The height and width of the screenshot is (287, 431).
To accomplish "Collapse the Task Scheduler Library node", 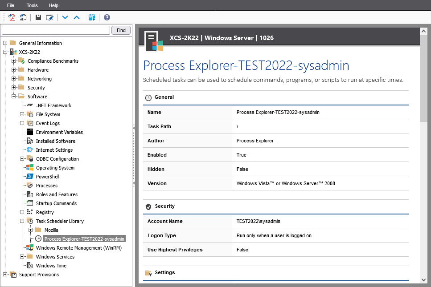I will (x=22, y=221).
